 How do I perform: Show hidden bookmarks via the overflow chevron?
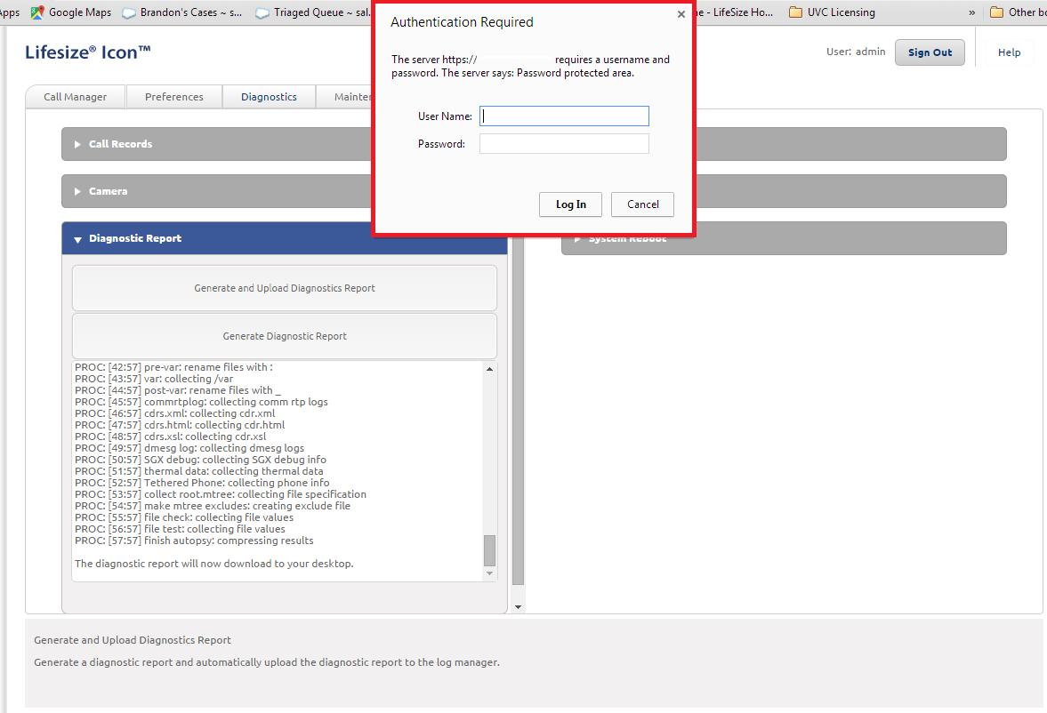pos(971,12)
